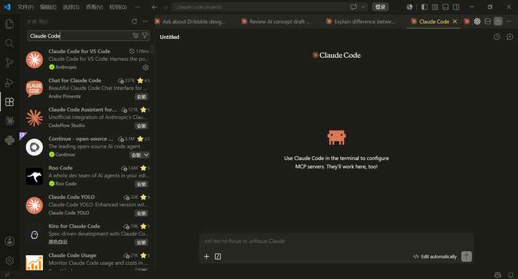Install Chat for Claude Code extension
The height and width of the screenshot is (279, 518).
tap(141, 96)
